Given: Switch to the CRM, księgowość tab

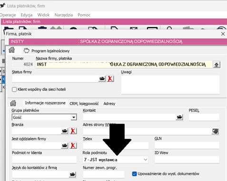Looking at the screenshot, I should point(84,104).
